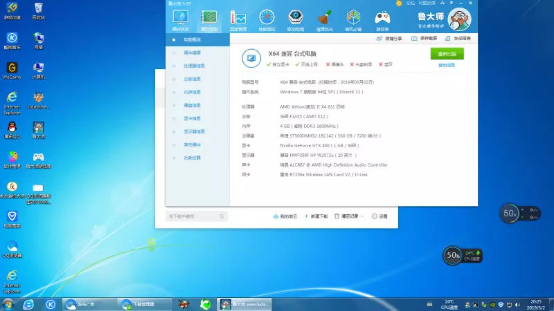554x311 pixels.
Task: Switch to 鲁大师 taskbar button
Action: click(244, 304)
